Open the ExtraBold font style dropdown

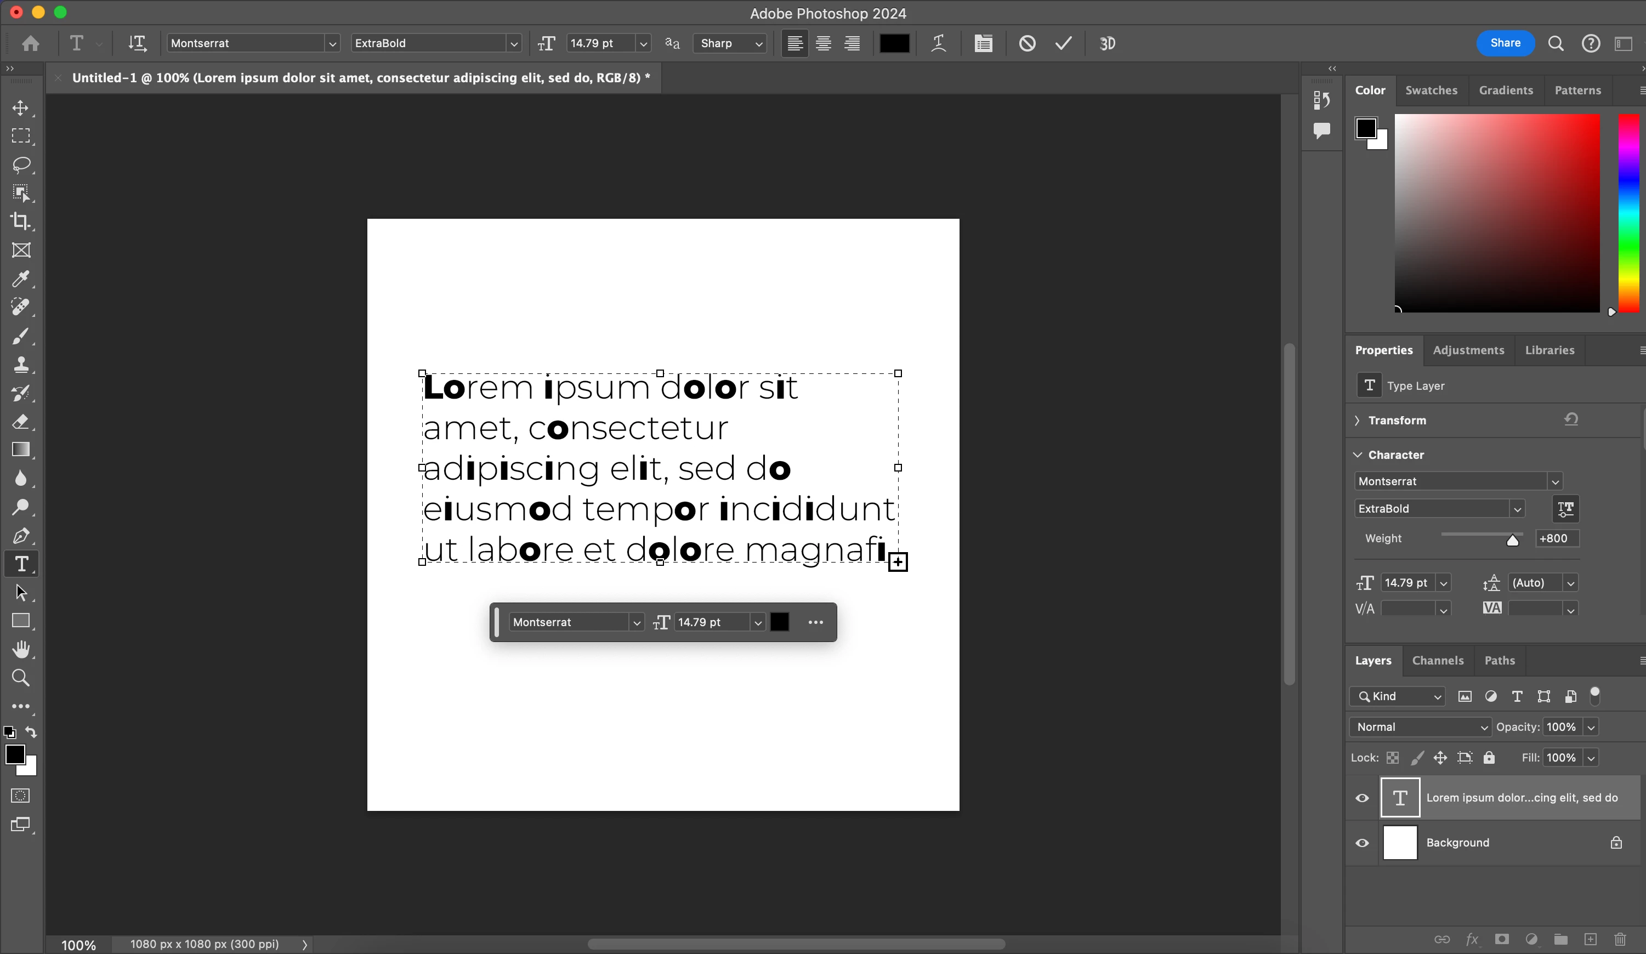pyautogui.click(x=513, y=44)
